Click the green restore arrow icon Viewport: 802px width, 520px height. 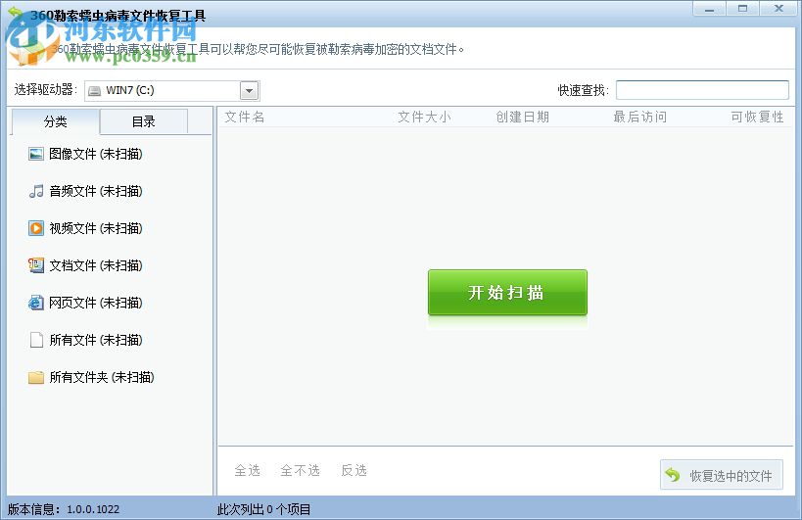pos(673,475)
